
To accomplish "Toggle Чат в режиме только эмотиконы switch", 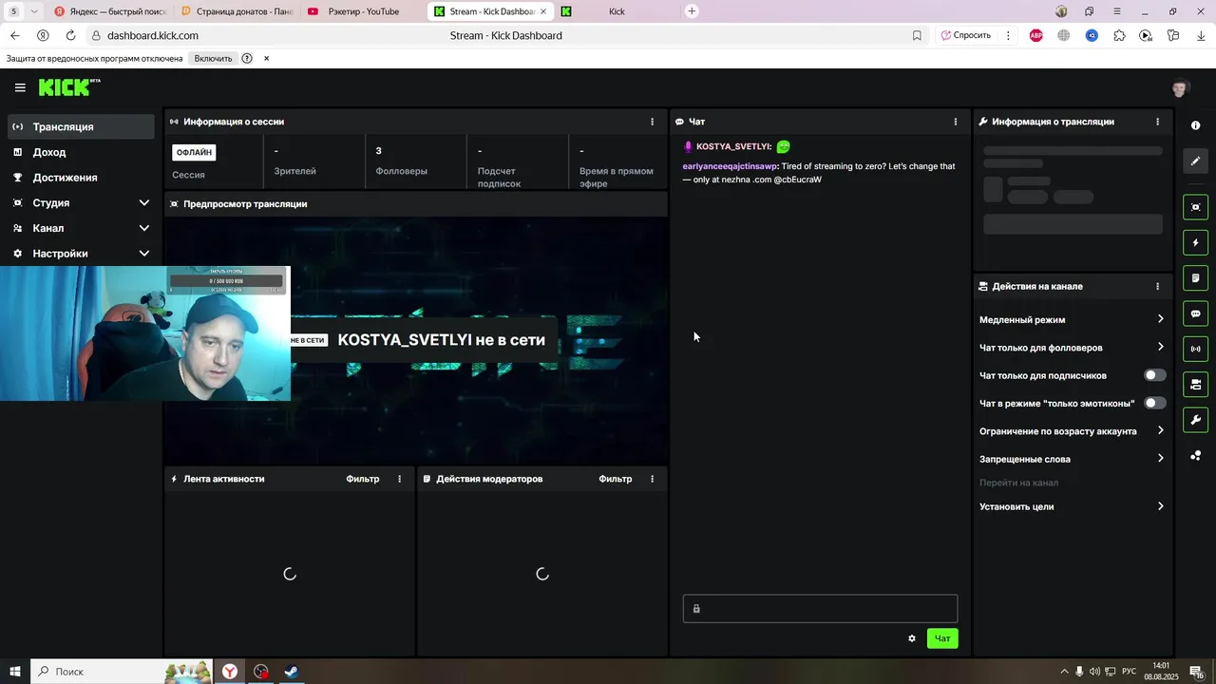I will (1155, 403).
